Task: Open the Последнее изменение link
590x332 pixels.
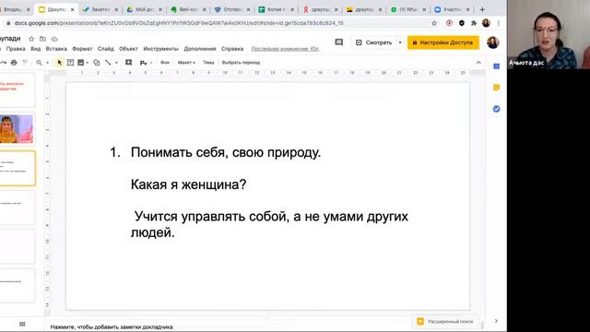Action: pos(285,49)
